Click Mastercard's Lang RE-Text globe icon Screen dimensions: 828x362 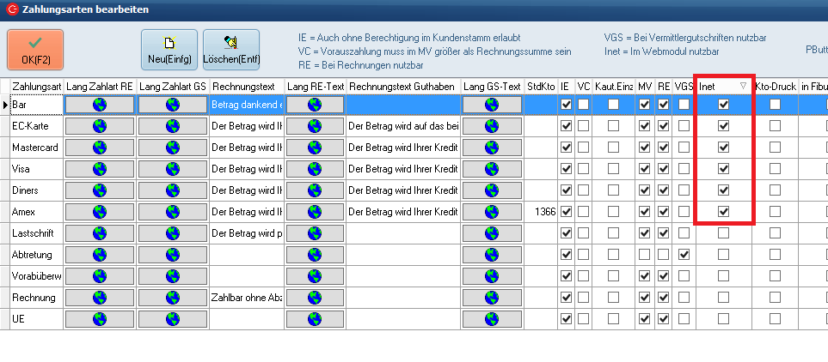(x=314, y=148)
